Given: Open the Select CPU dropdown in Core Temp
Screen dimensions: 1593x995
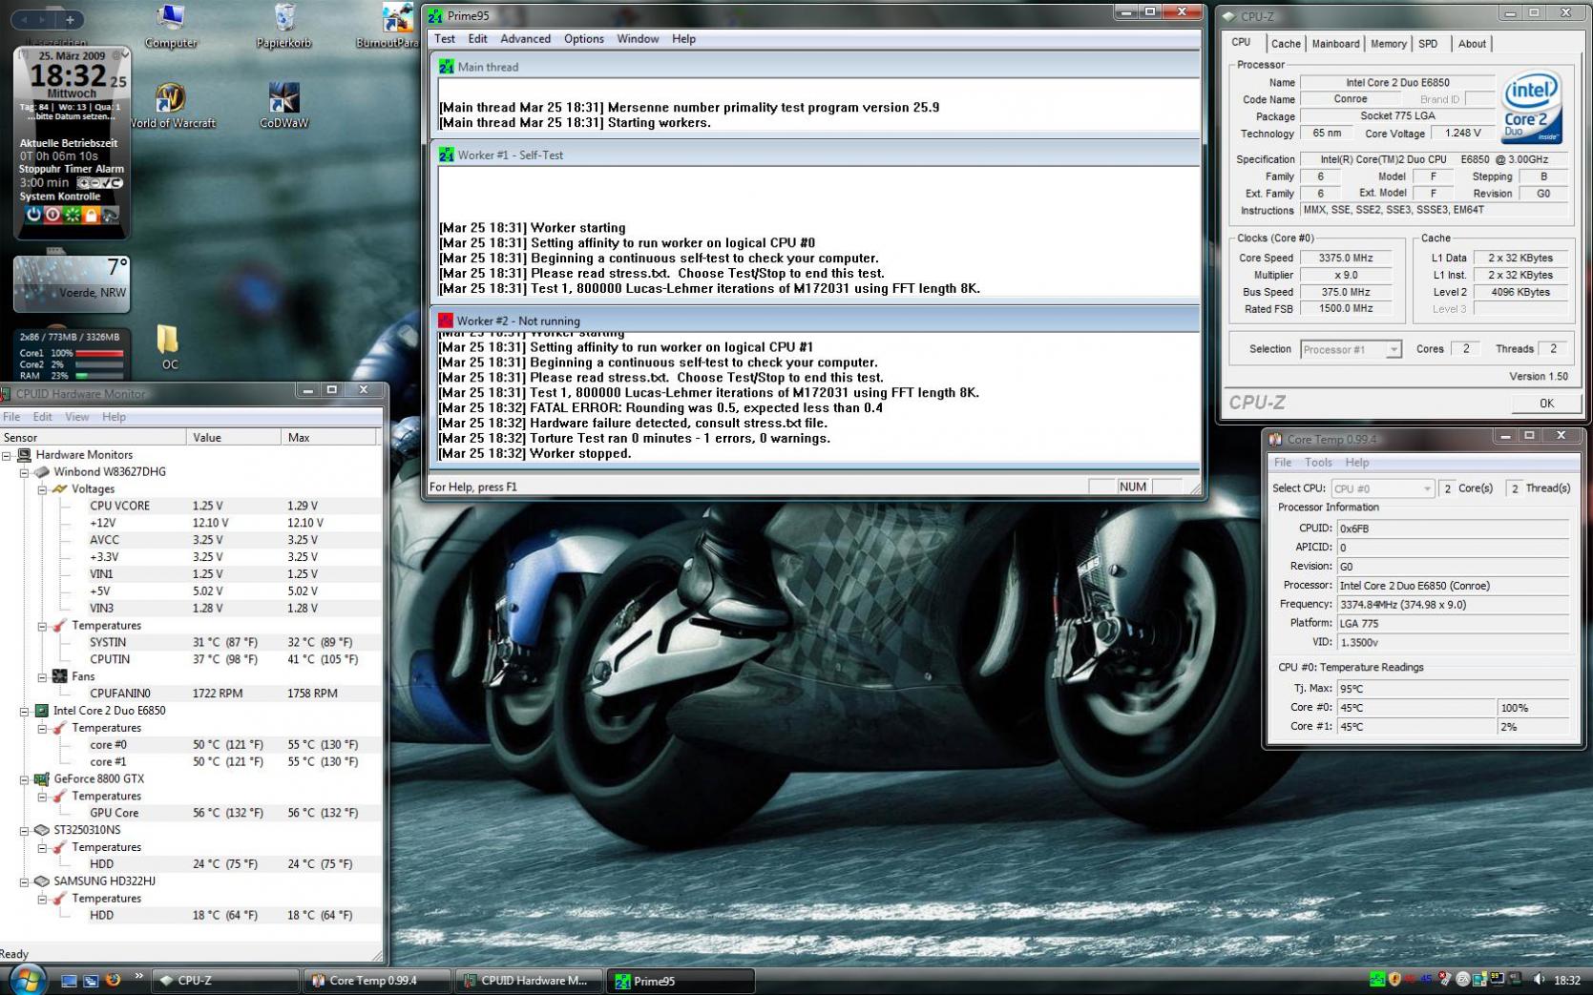Looking at the screenshot, I should [x=1382, y=488].
